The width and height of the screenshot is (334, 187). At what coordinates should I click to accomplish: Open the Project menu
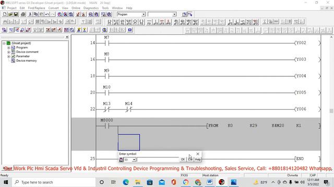click(x=11, y=8)
